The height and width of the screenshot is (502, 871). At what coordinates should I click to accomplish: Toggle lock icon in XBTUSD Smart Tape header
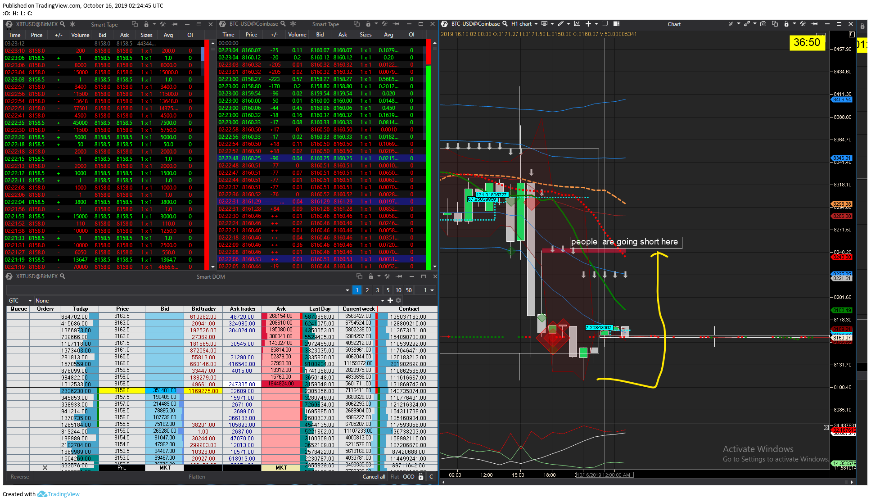146,24
